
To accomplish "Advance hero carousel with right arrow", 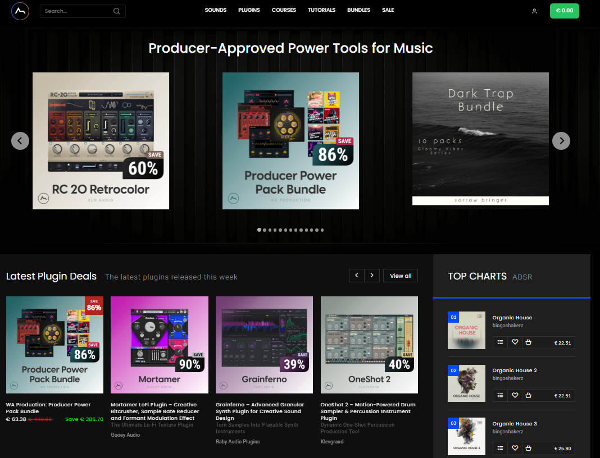I will coord(561,141).
